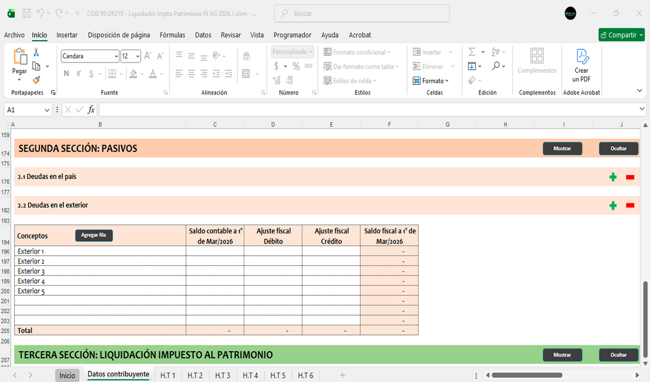Switch to the Inicio sheet tab
Viewport: 650px width, 382px height.
(x=67, y=375)
